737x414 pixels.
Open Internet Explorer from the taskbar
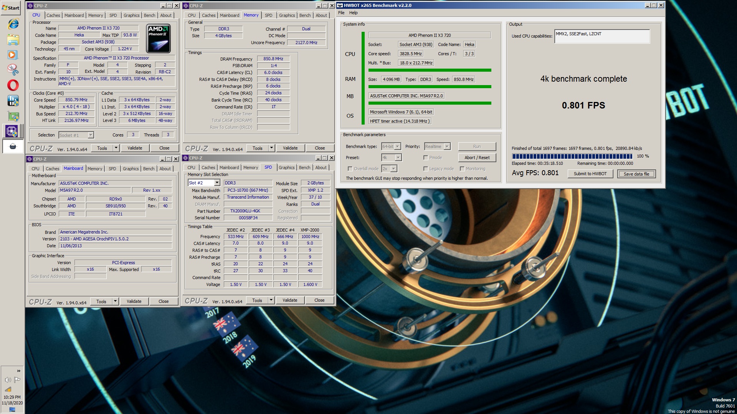[13, 24]
